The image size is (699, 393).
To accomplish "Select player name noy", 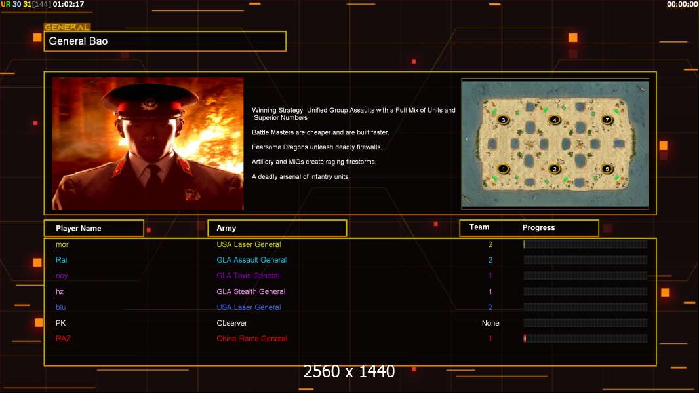I will [62, 276].
